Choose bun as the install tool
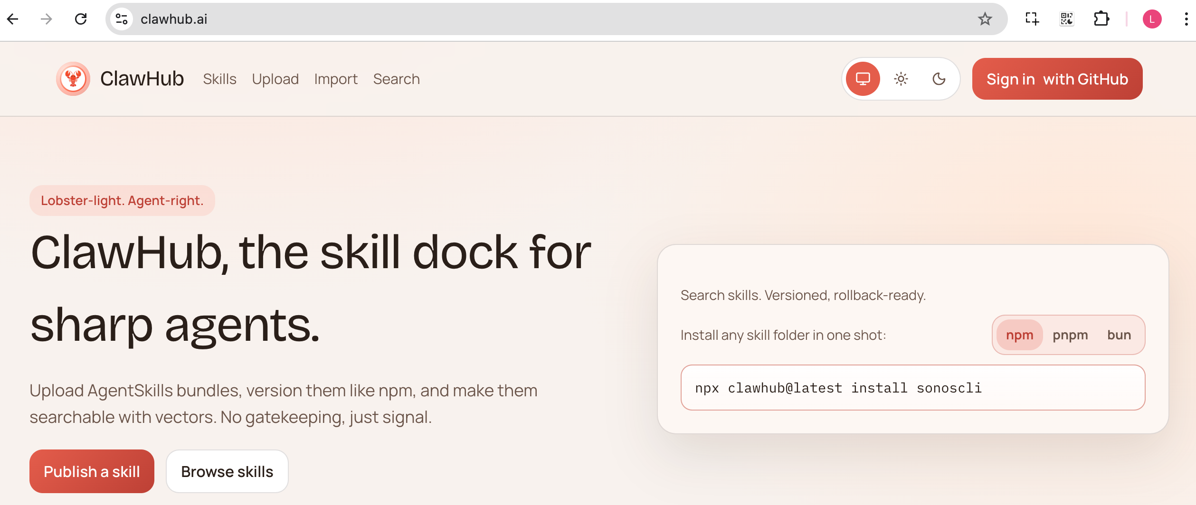Viewport: 1196px width, 505px height. (x=1120, y=335)
